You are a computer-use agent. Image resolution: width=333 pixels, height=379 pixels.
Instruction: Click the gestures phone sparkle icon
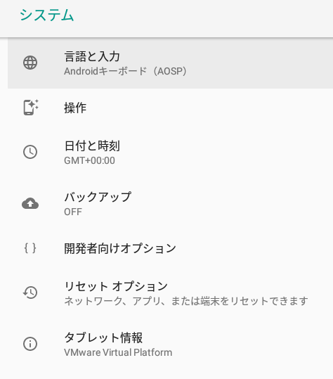point(31,108)
